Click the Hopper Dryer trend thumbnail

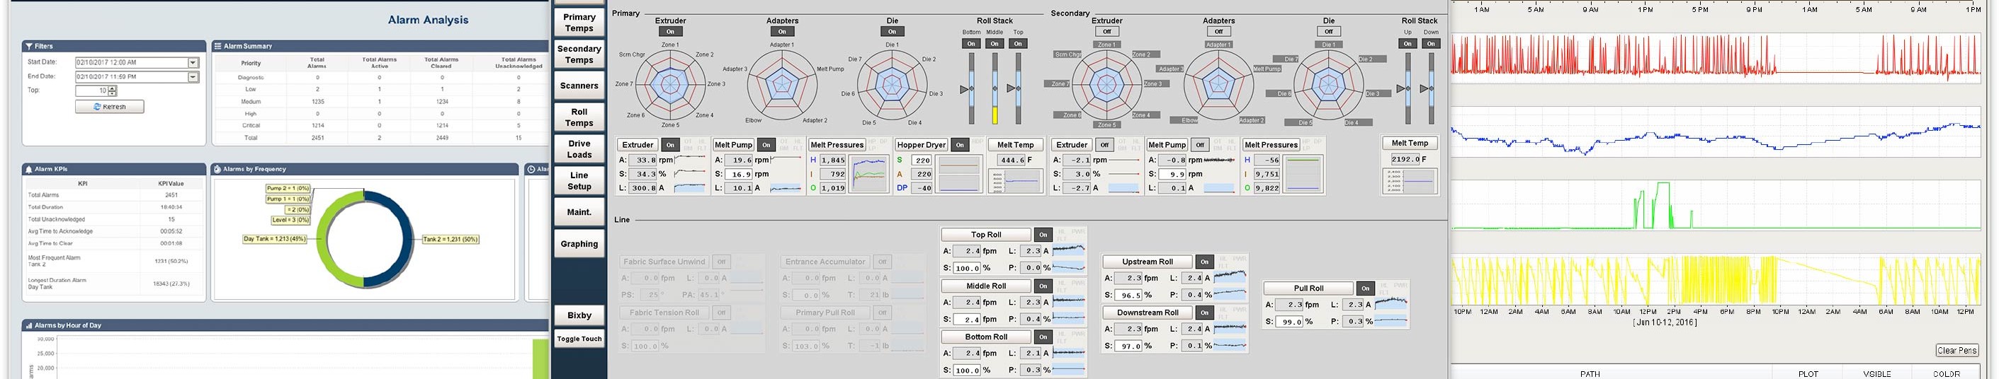click(x=959, y=174)
